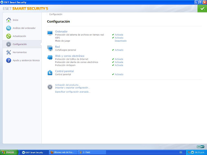Switch to ESET Smart Security taskbar button

[34, 152]
